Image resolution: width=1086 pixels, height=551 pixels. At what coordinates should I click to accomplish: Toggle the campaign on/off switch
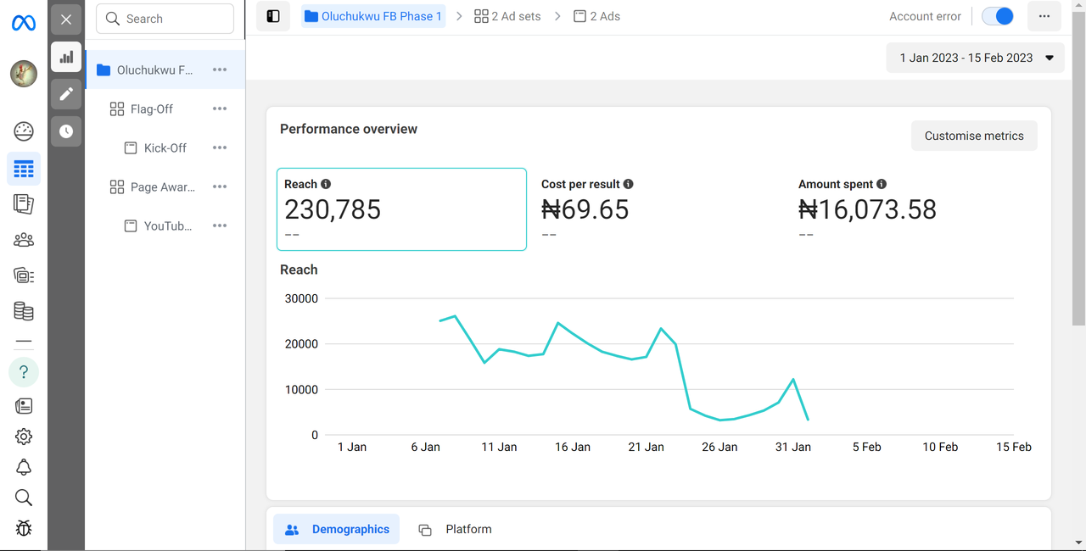(997, 16)
